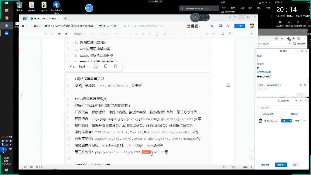
Task: Delete the code block
Action: 116,66
